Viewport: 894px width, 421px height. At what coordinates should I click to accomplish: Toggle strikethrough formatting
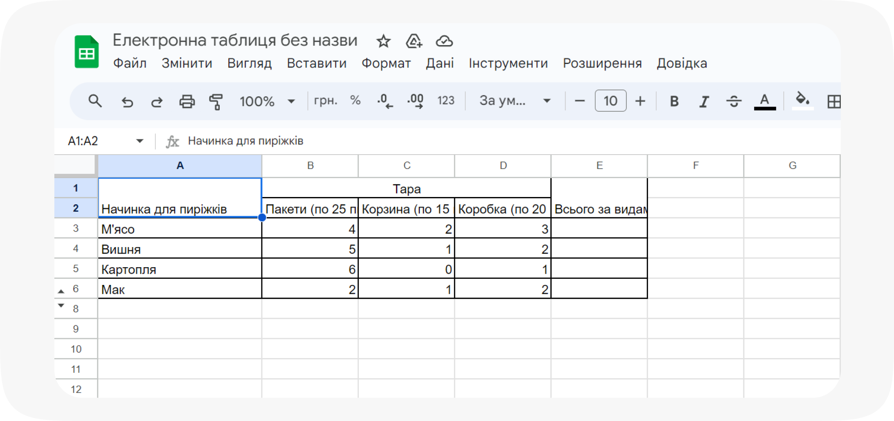pos(734,101)
